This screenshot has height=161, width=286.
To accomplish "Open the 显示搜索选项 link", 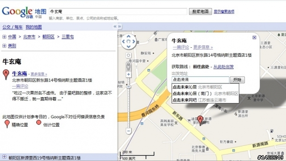I will pyautogui.click(x=224, y=12).
